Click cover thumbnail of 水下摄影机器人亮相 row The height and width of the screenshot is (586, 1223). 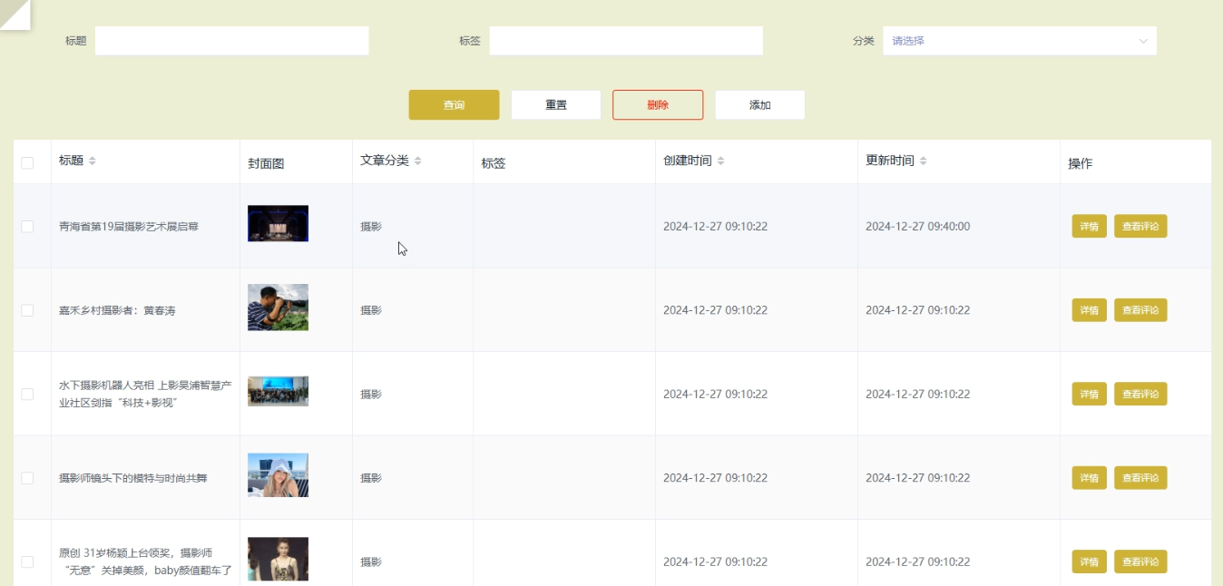tap(278, 391)
